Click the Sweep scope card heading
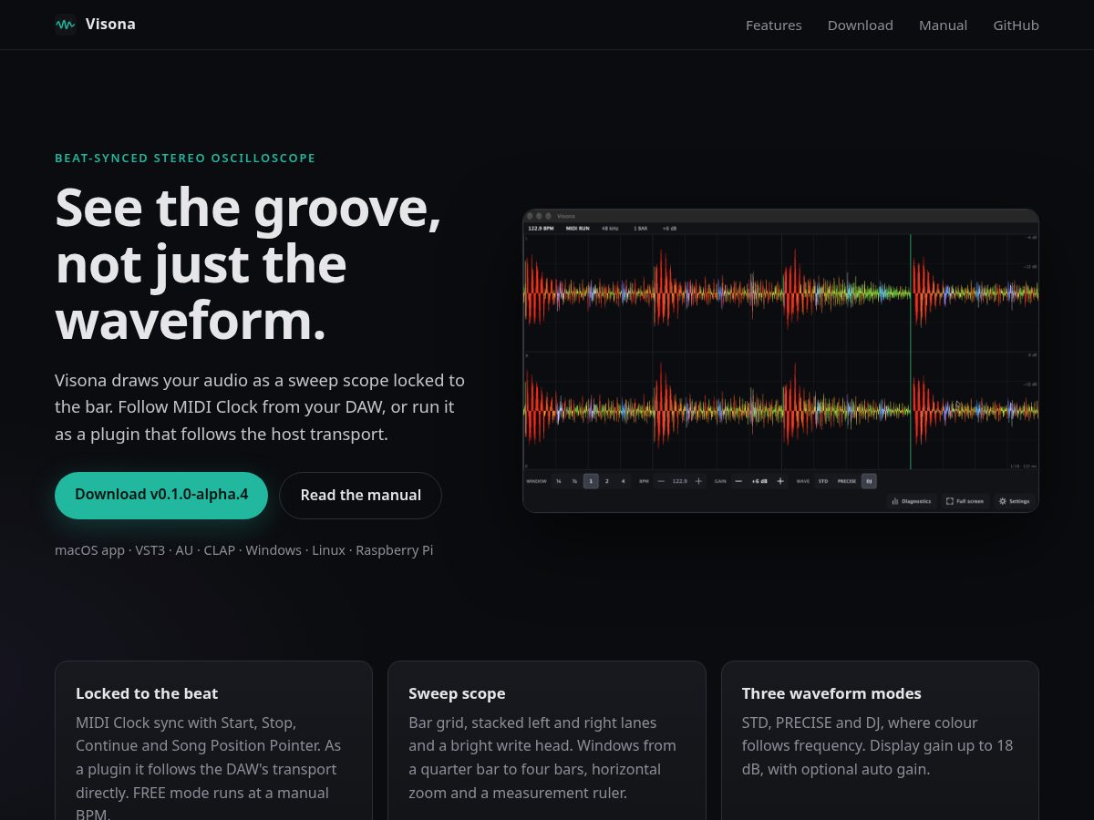 pyautogui.click(x=457, y=693)
